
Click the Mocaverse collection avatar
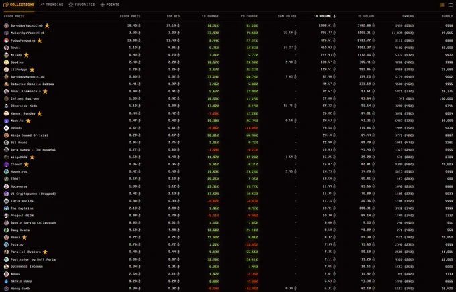[x=7, y=186]
